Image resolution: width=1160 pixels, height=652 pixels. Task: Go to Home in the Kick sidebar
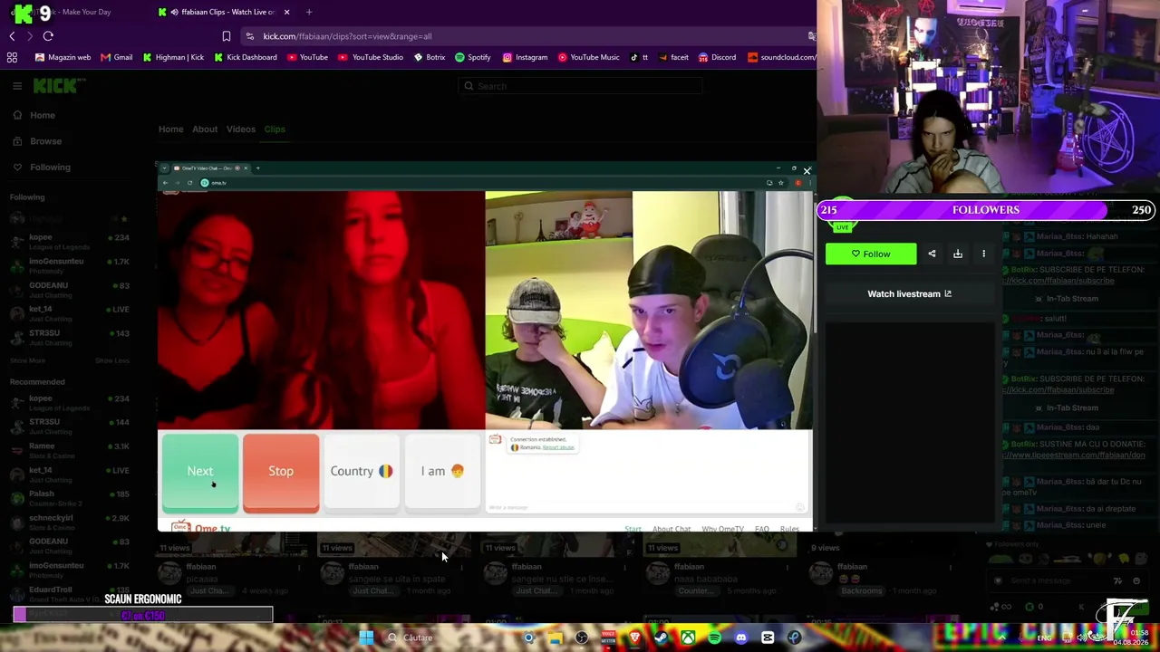(x=34, y=115)
